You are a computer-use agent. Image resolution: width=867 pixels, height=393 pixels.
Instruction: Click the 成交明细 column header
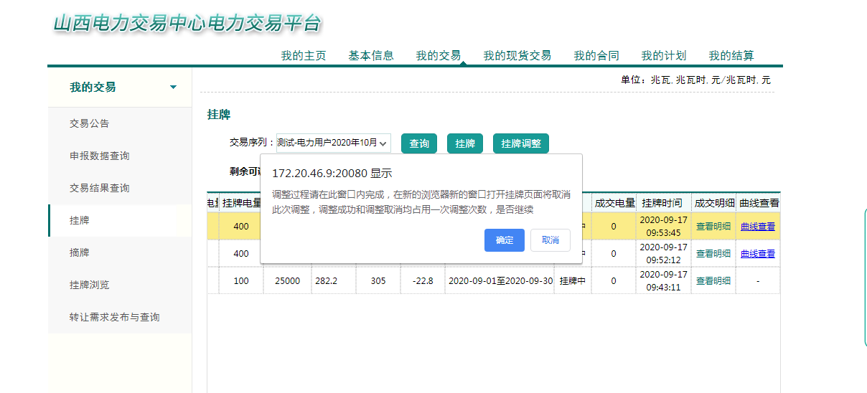(x=713, y=203)
